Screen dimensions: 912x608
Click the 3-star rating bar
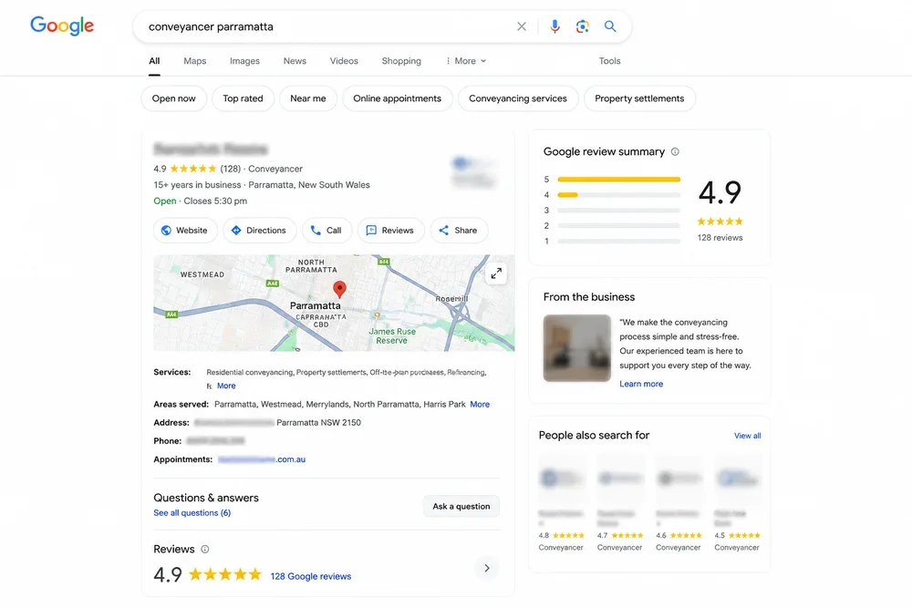619,210
